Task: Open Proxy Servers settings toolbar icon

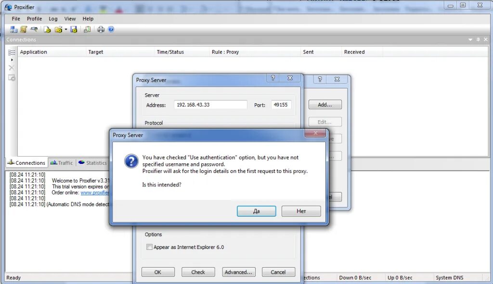Action: coord(13,29)
